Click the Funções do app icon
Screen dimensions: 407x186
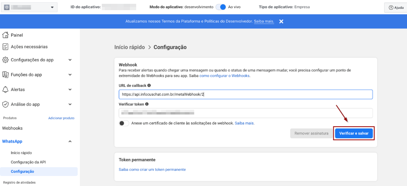(5, 75)
